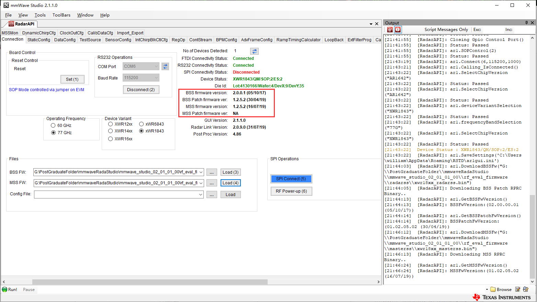Switch to the SensorConfig tab
Image resolution: width=537 pixels, height=302 pixels.
pos(118,40)
